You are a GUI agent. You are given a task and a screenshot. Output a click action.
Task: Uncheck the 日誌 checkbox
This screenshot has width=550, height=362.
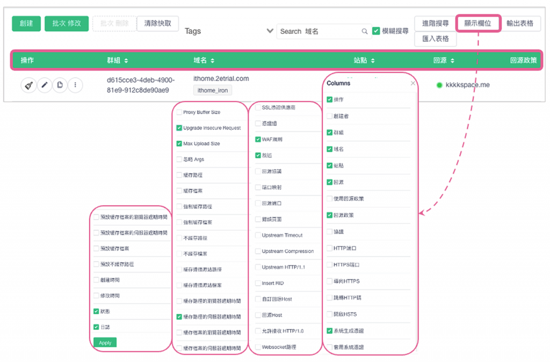coord(96,327)
